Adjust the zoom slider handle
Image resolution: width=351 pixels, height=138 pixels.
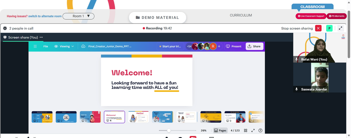[x=169, y=131]
